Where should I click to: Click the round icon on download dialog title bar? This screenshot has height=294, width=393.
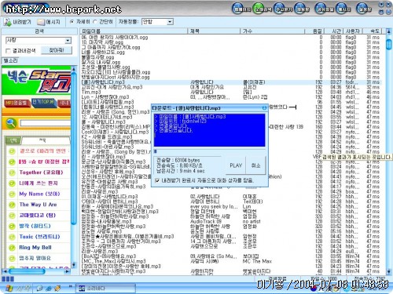264,108
